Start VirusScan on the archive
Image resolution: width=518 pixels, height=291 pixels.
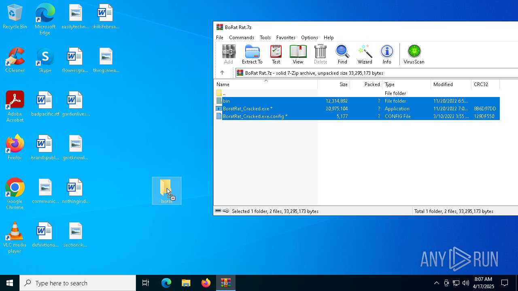click(414, 55)
